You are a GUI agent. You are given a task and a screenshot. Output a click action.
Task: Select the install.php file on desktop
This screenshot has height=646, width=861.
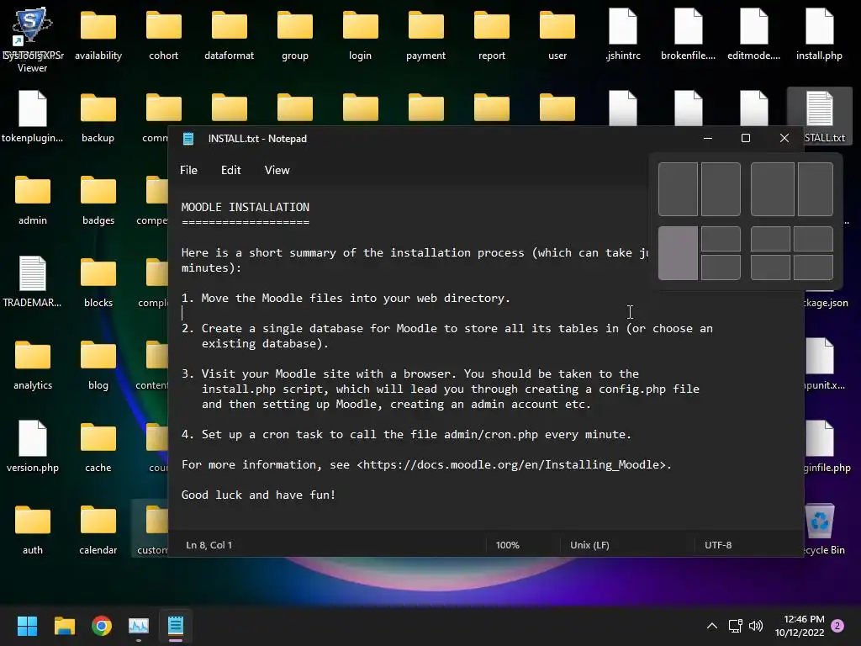(819, 35)
